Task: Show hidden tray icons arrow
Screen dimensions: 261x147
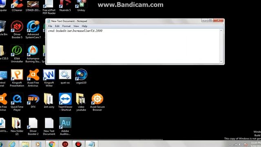Action: [230, 145]
